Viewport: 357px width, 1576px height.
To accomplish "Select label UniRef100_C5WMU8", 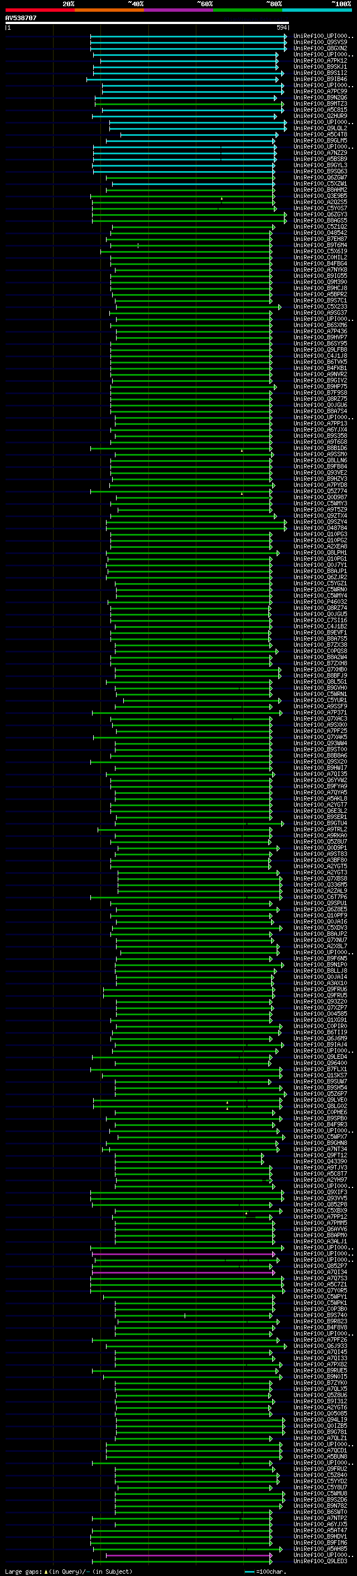I will [x=320, y=1494].
